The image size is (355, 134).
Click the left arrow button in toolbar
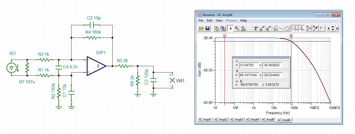click(328, 28)
